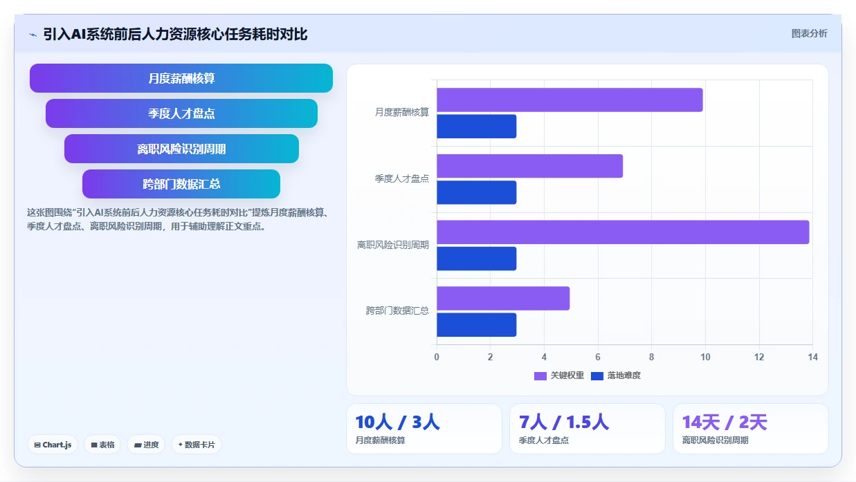This screenshot has width=856, height=482.
Task: Click the description paragraph starting 这张图围绕
Action: pyautogui.click(x=177, y=219)
